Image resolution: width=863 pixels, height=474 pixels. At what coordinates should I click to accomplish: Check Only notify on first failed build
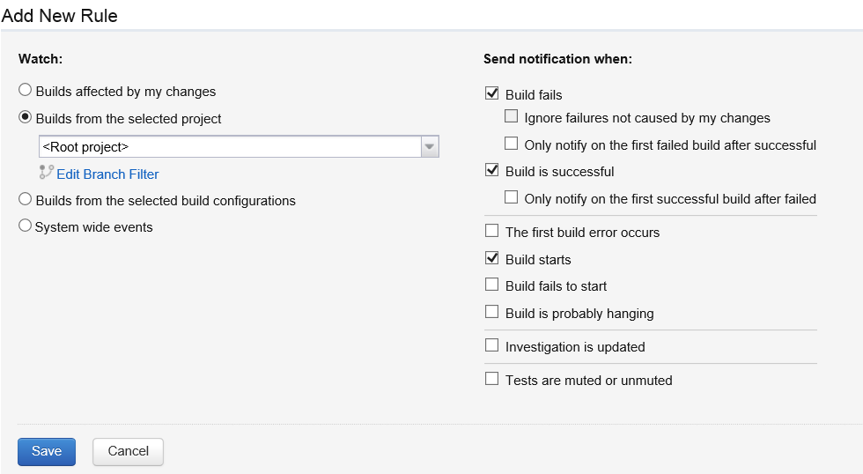[x=512, y=144]
